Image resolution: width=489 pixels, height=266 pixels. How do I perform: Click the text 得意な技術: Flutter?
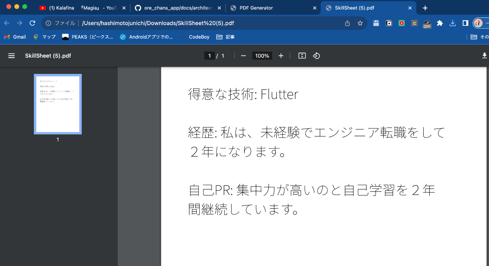click(x=243, y=94)
